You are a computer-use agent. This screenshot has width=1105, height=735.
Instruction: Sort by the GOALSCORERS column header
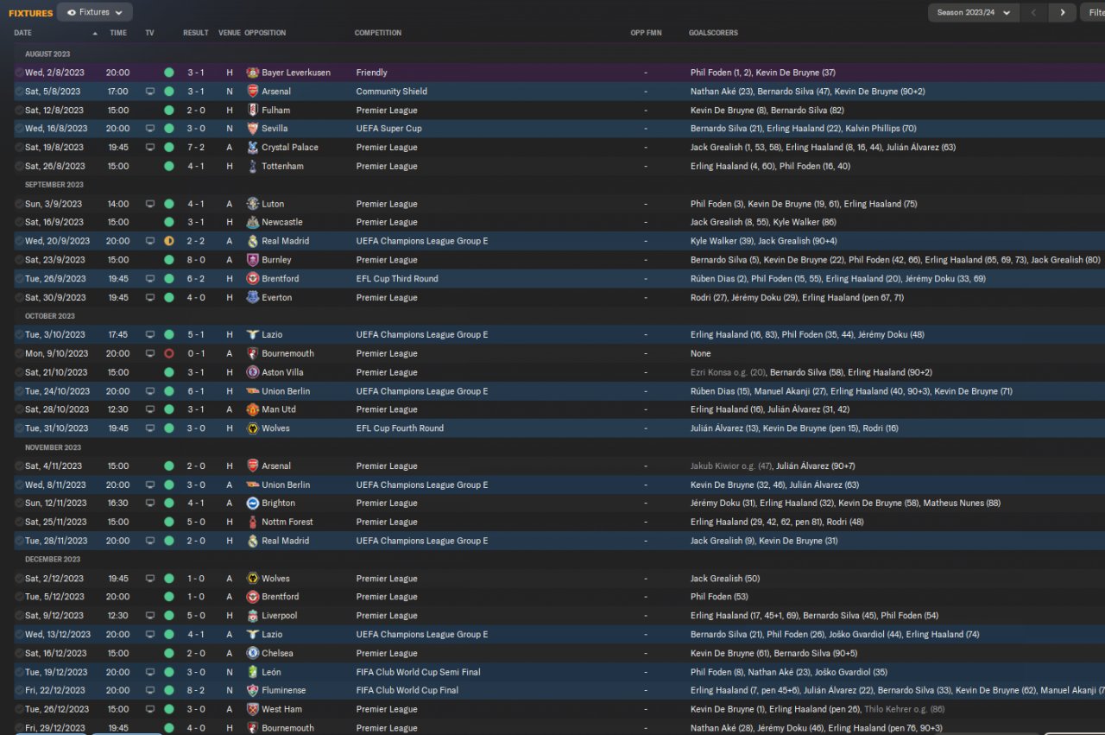click(713, 33)
